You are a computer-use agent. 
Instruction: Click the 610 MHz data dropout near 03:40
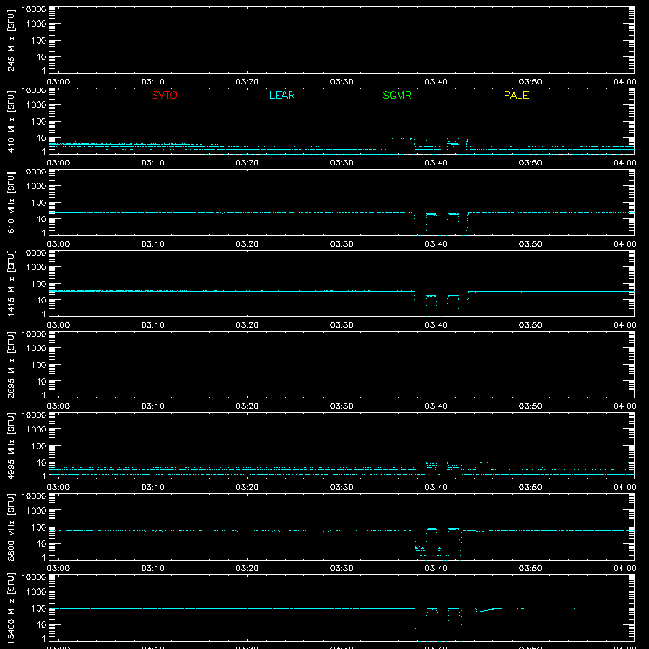(x=441, y=224)
